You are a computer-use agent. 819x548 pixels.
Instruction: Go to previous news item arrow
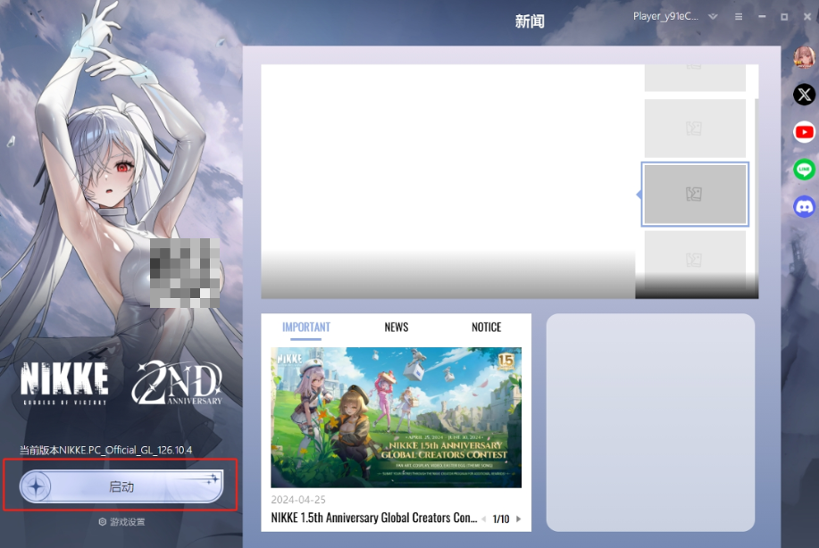484,519
